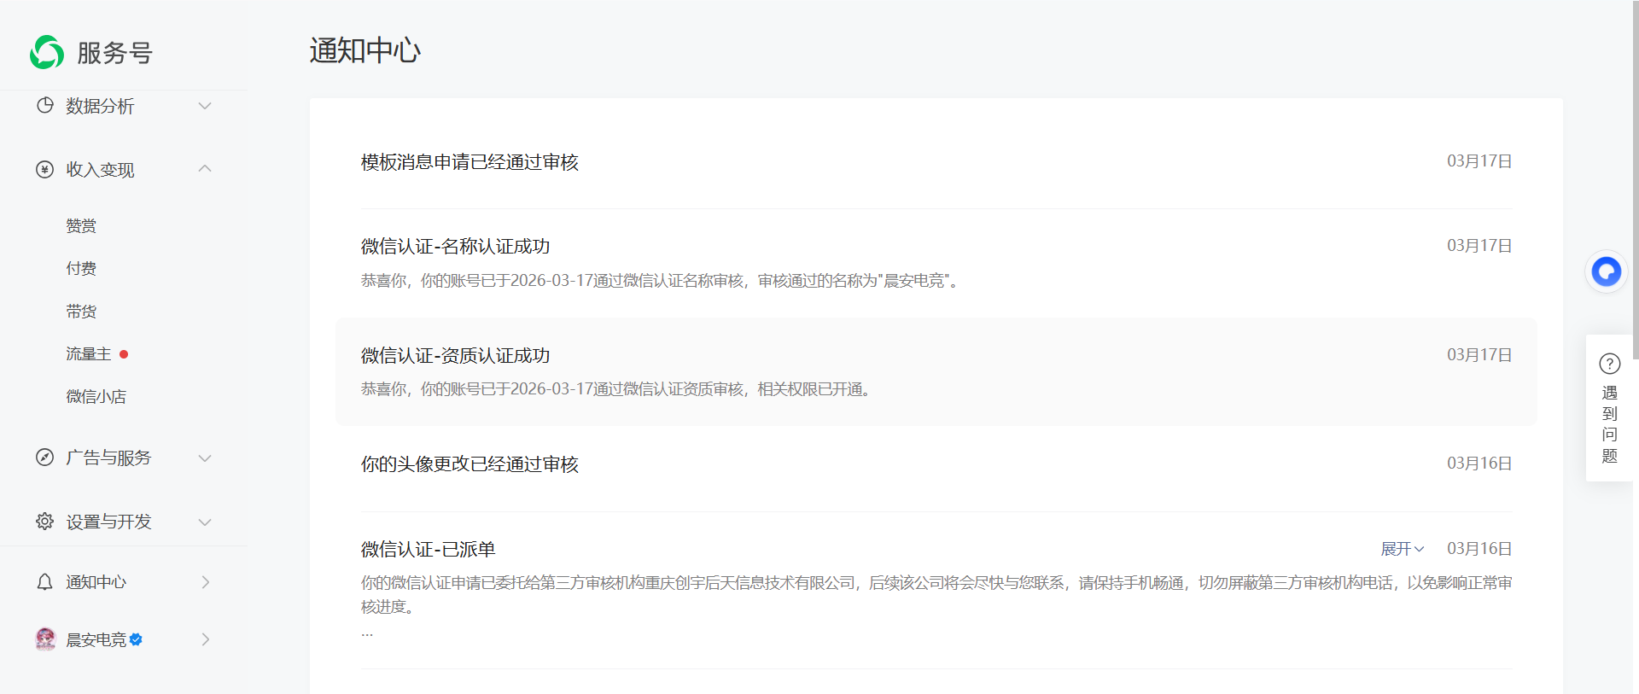Click the 服务号 title text
Image resolution: width=1639 pixels, height=694 pixels.
(114, 53)
